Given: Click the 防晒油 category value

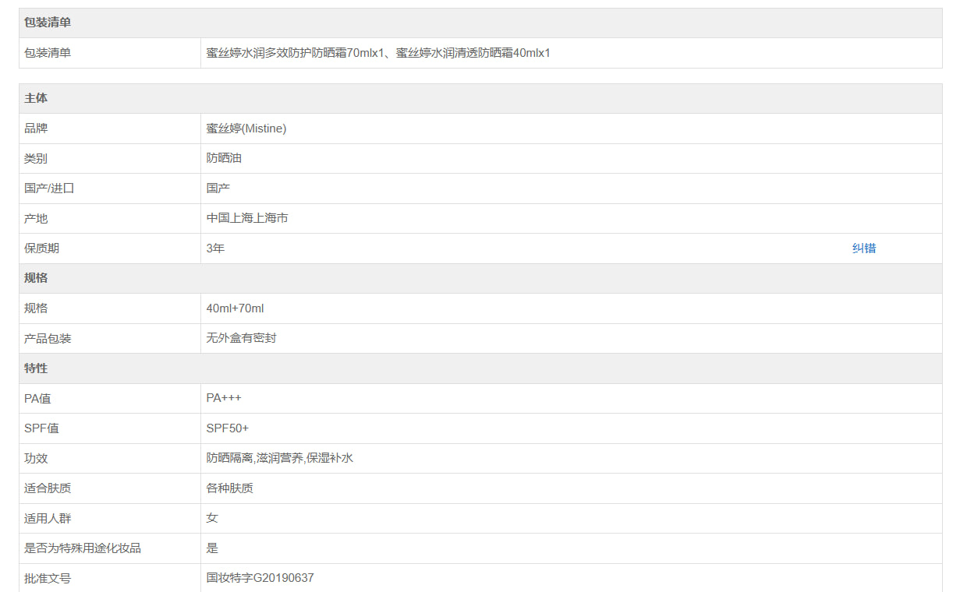Looking at the screenshot, I should tap(224, 158).
